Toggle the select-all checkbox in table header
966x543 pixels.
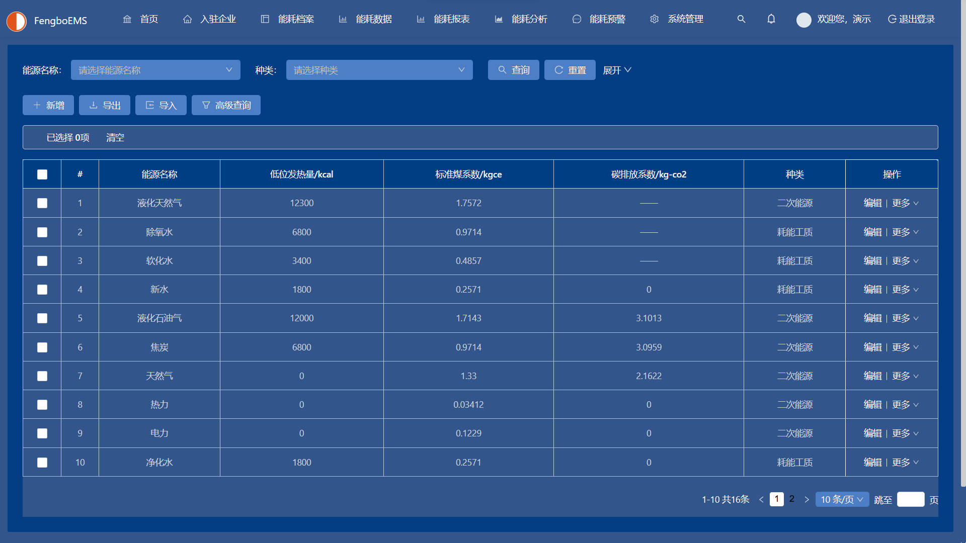pyautogui.click(x=42, y=174)
